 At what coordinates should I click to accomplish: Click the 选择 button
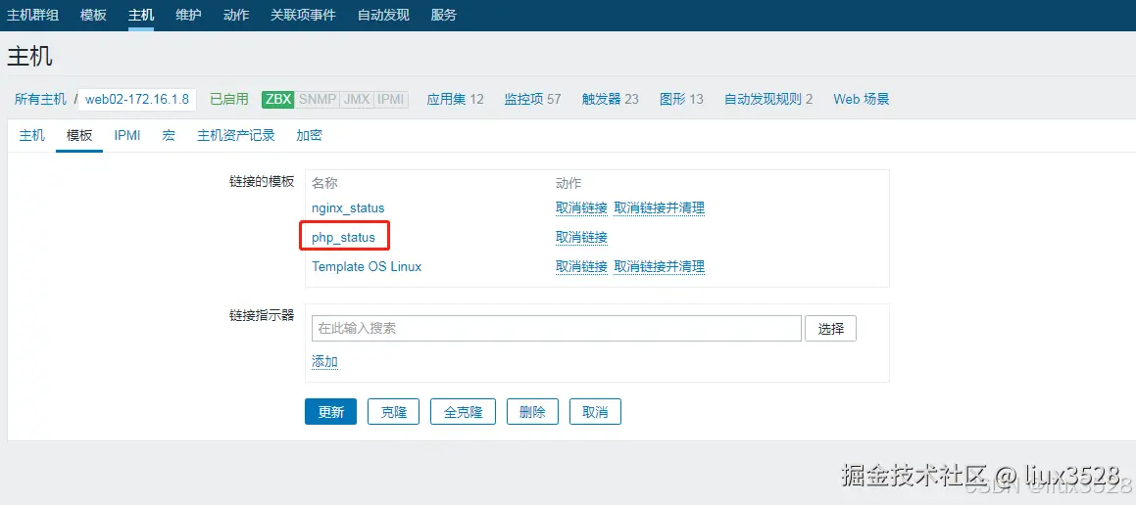tap(831, 329)
